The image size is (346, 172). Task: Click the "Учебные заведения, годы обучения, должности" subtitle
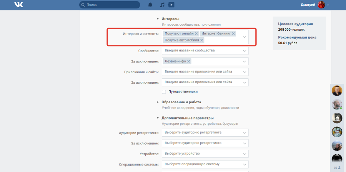(200, 108)
